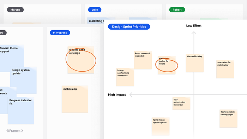
Task: Click the Low Effort axis arrowhead
Action: click(194, 33)
